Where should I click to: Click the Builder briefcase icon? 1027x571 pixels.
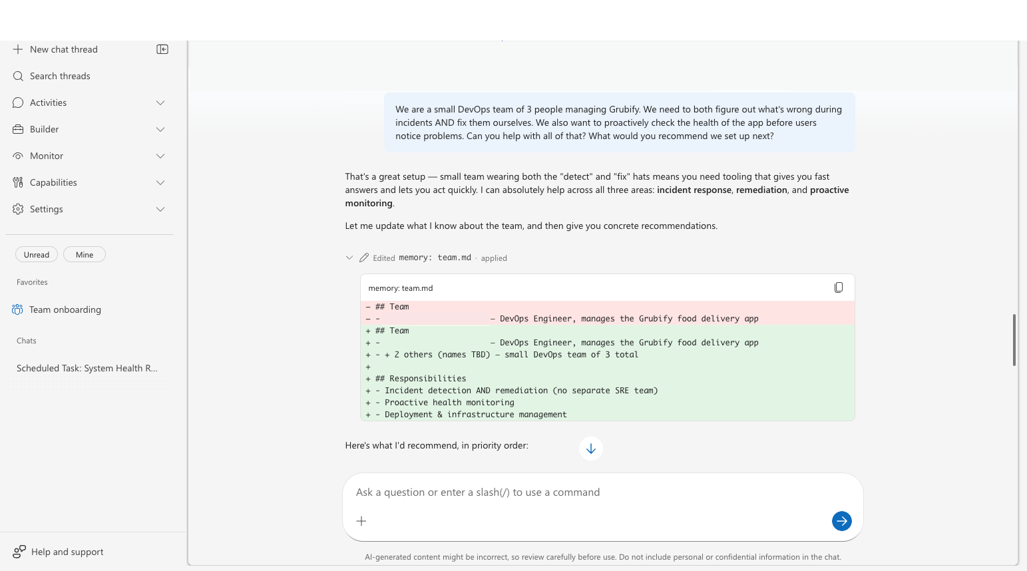point(18,129)
